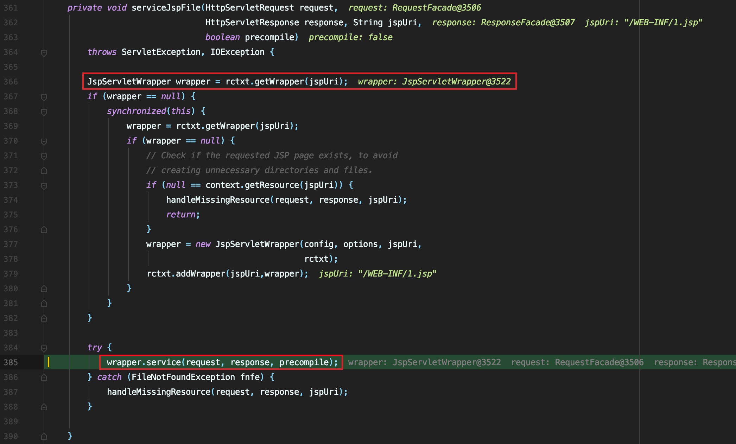The height and width of the screenshot is (444, 736).
Task: Toggle the fold end marker at line 381
Action: pos(44,304)
